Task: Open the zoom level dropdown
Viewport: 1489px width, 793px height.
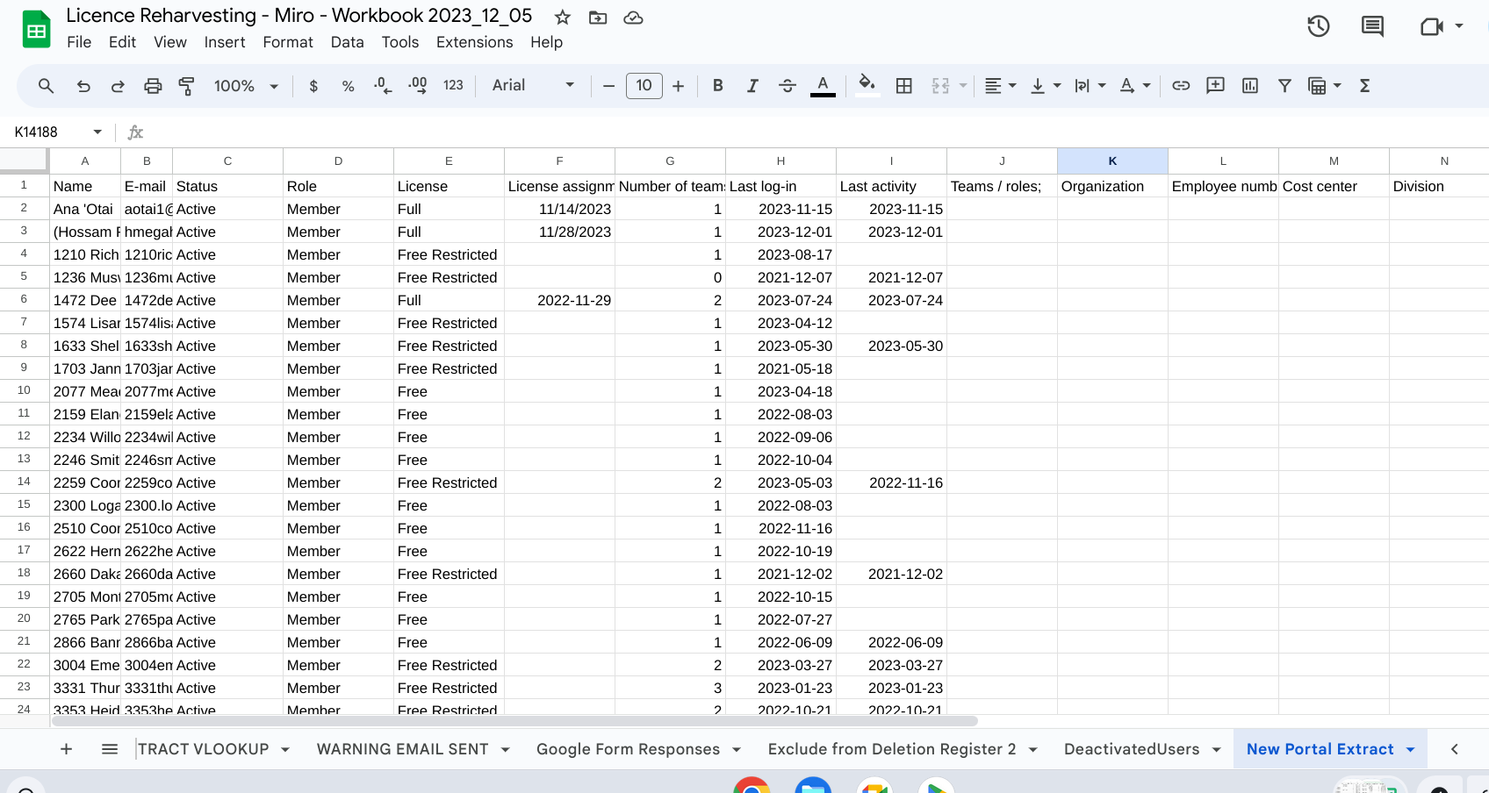Action: (246, 86)
